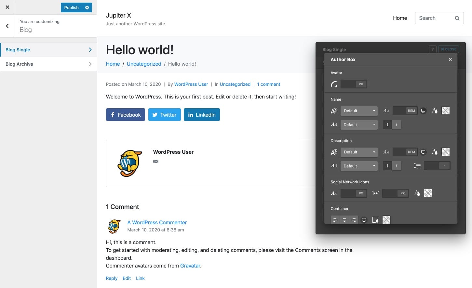Viewport: 472px width, 288px height.
Task: Open Uncategorized breadcrumb link
Action: 144,64
